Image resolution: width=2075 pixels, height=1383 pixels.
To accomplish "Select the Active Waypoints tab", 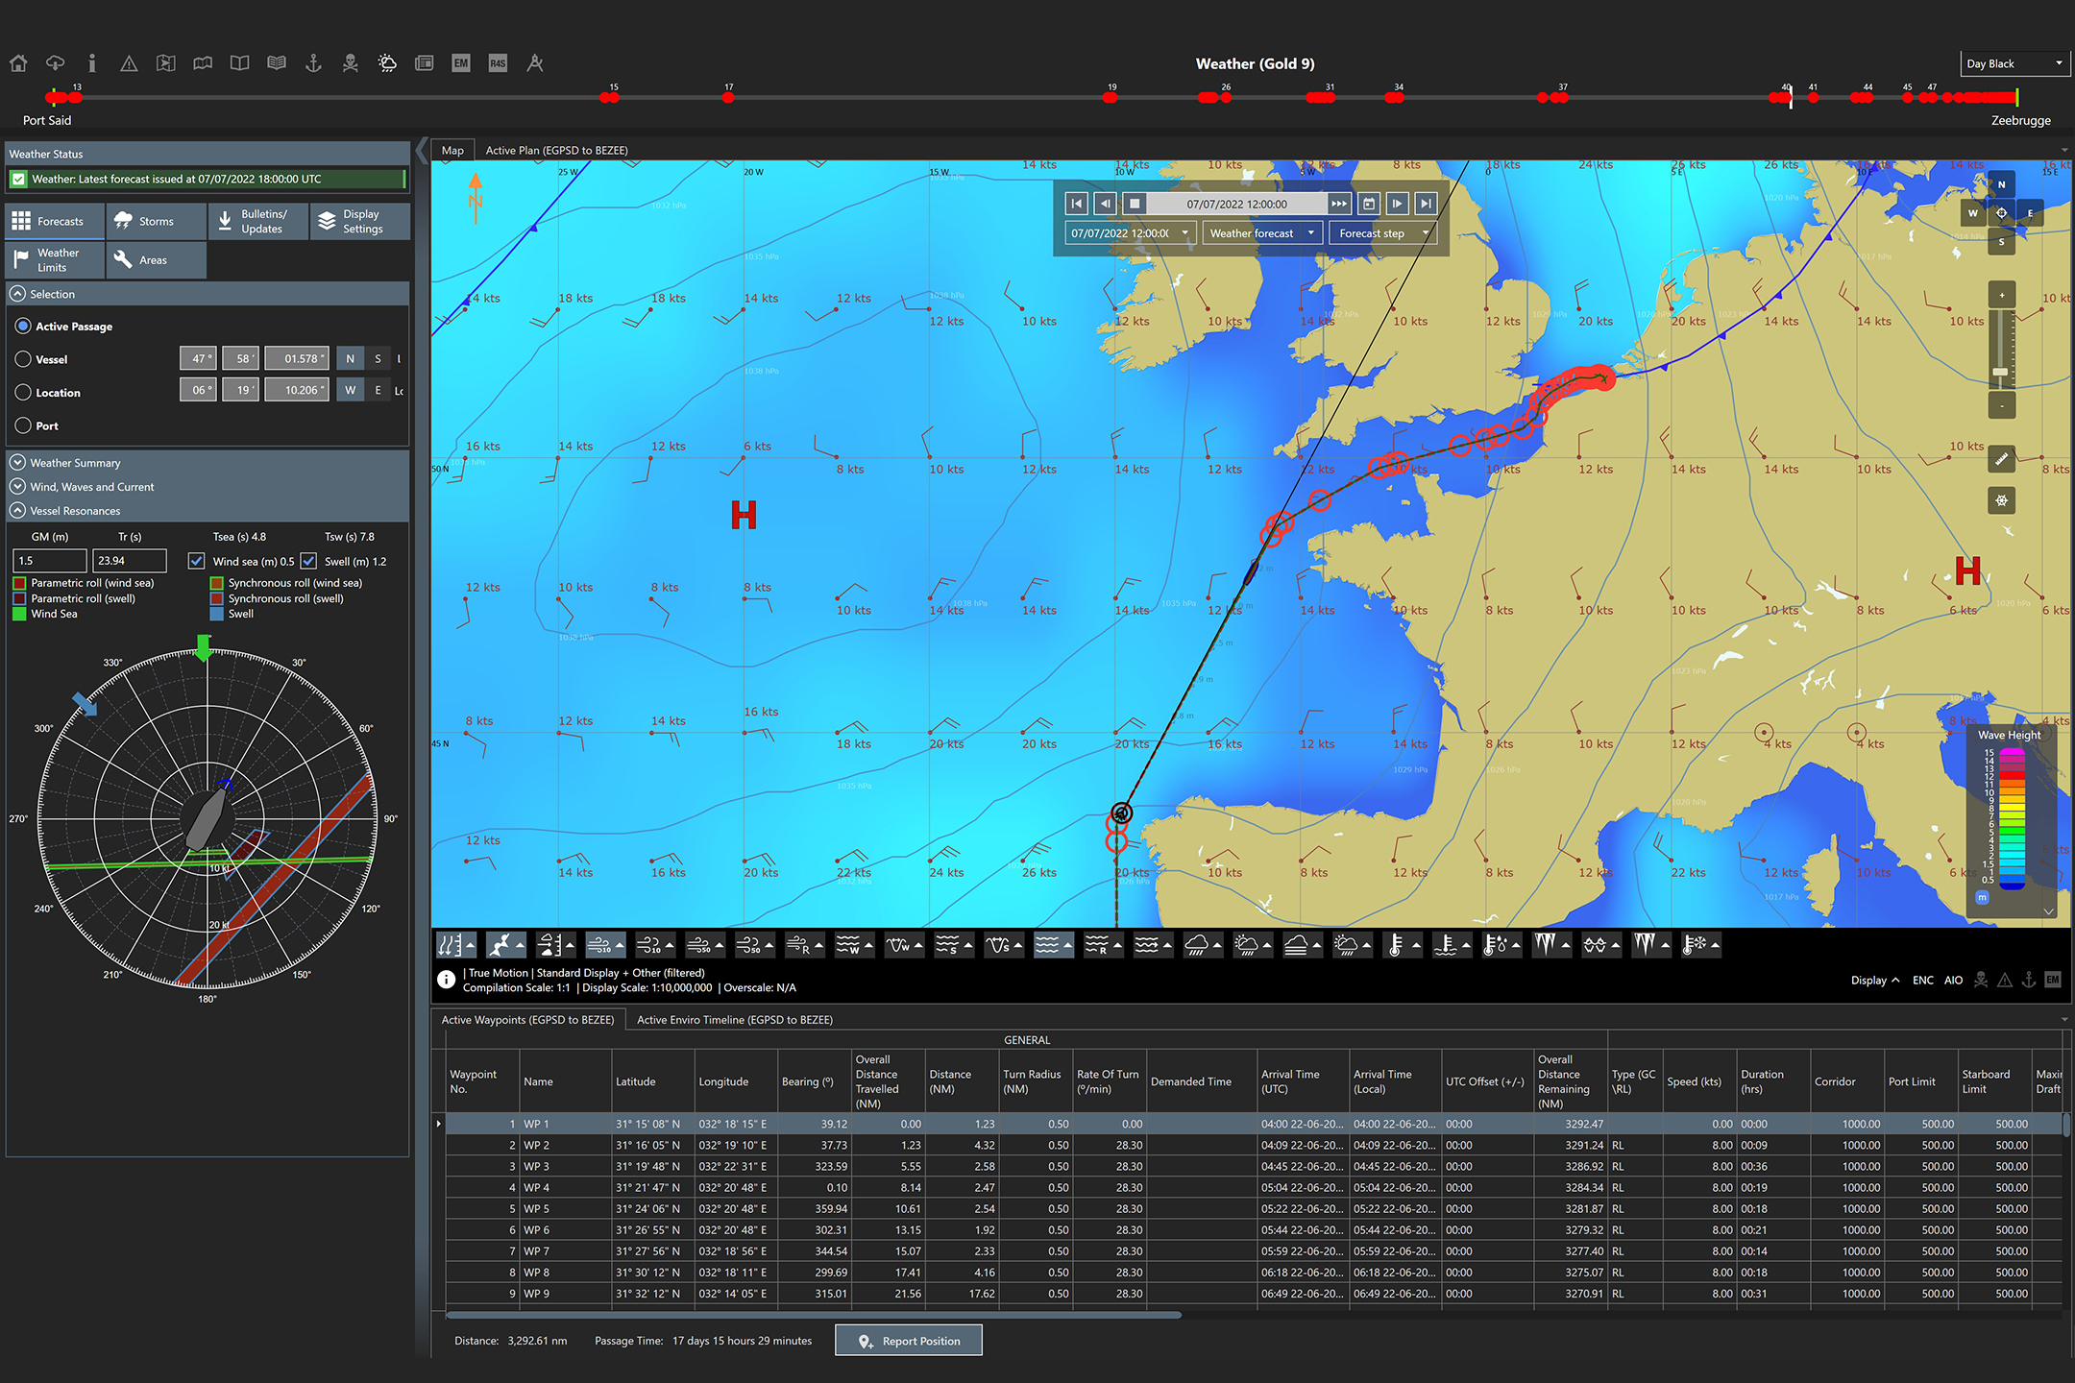I will pyautogui.click(x=527, y=1020).
